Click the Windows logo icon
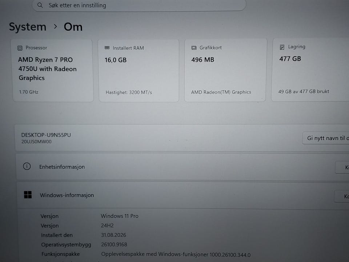The height and width of the screenshot is (262, 349). [28, 195]
